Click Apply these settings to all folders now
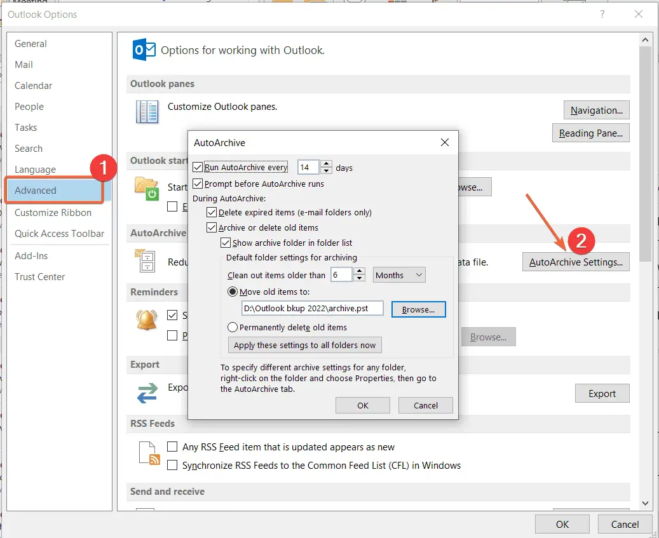This screenshot has height=538, width=659. click(x=304, y=345)
